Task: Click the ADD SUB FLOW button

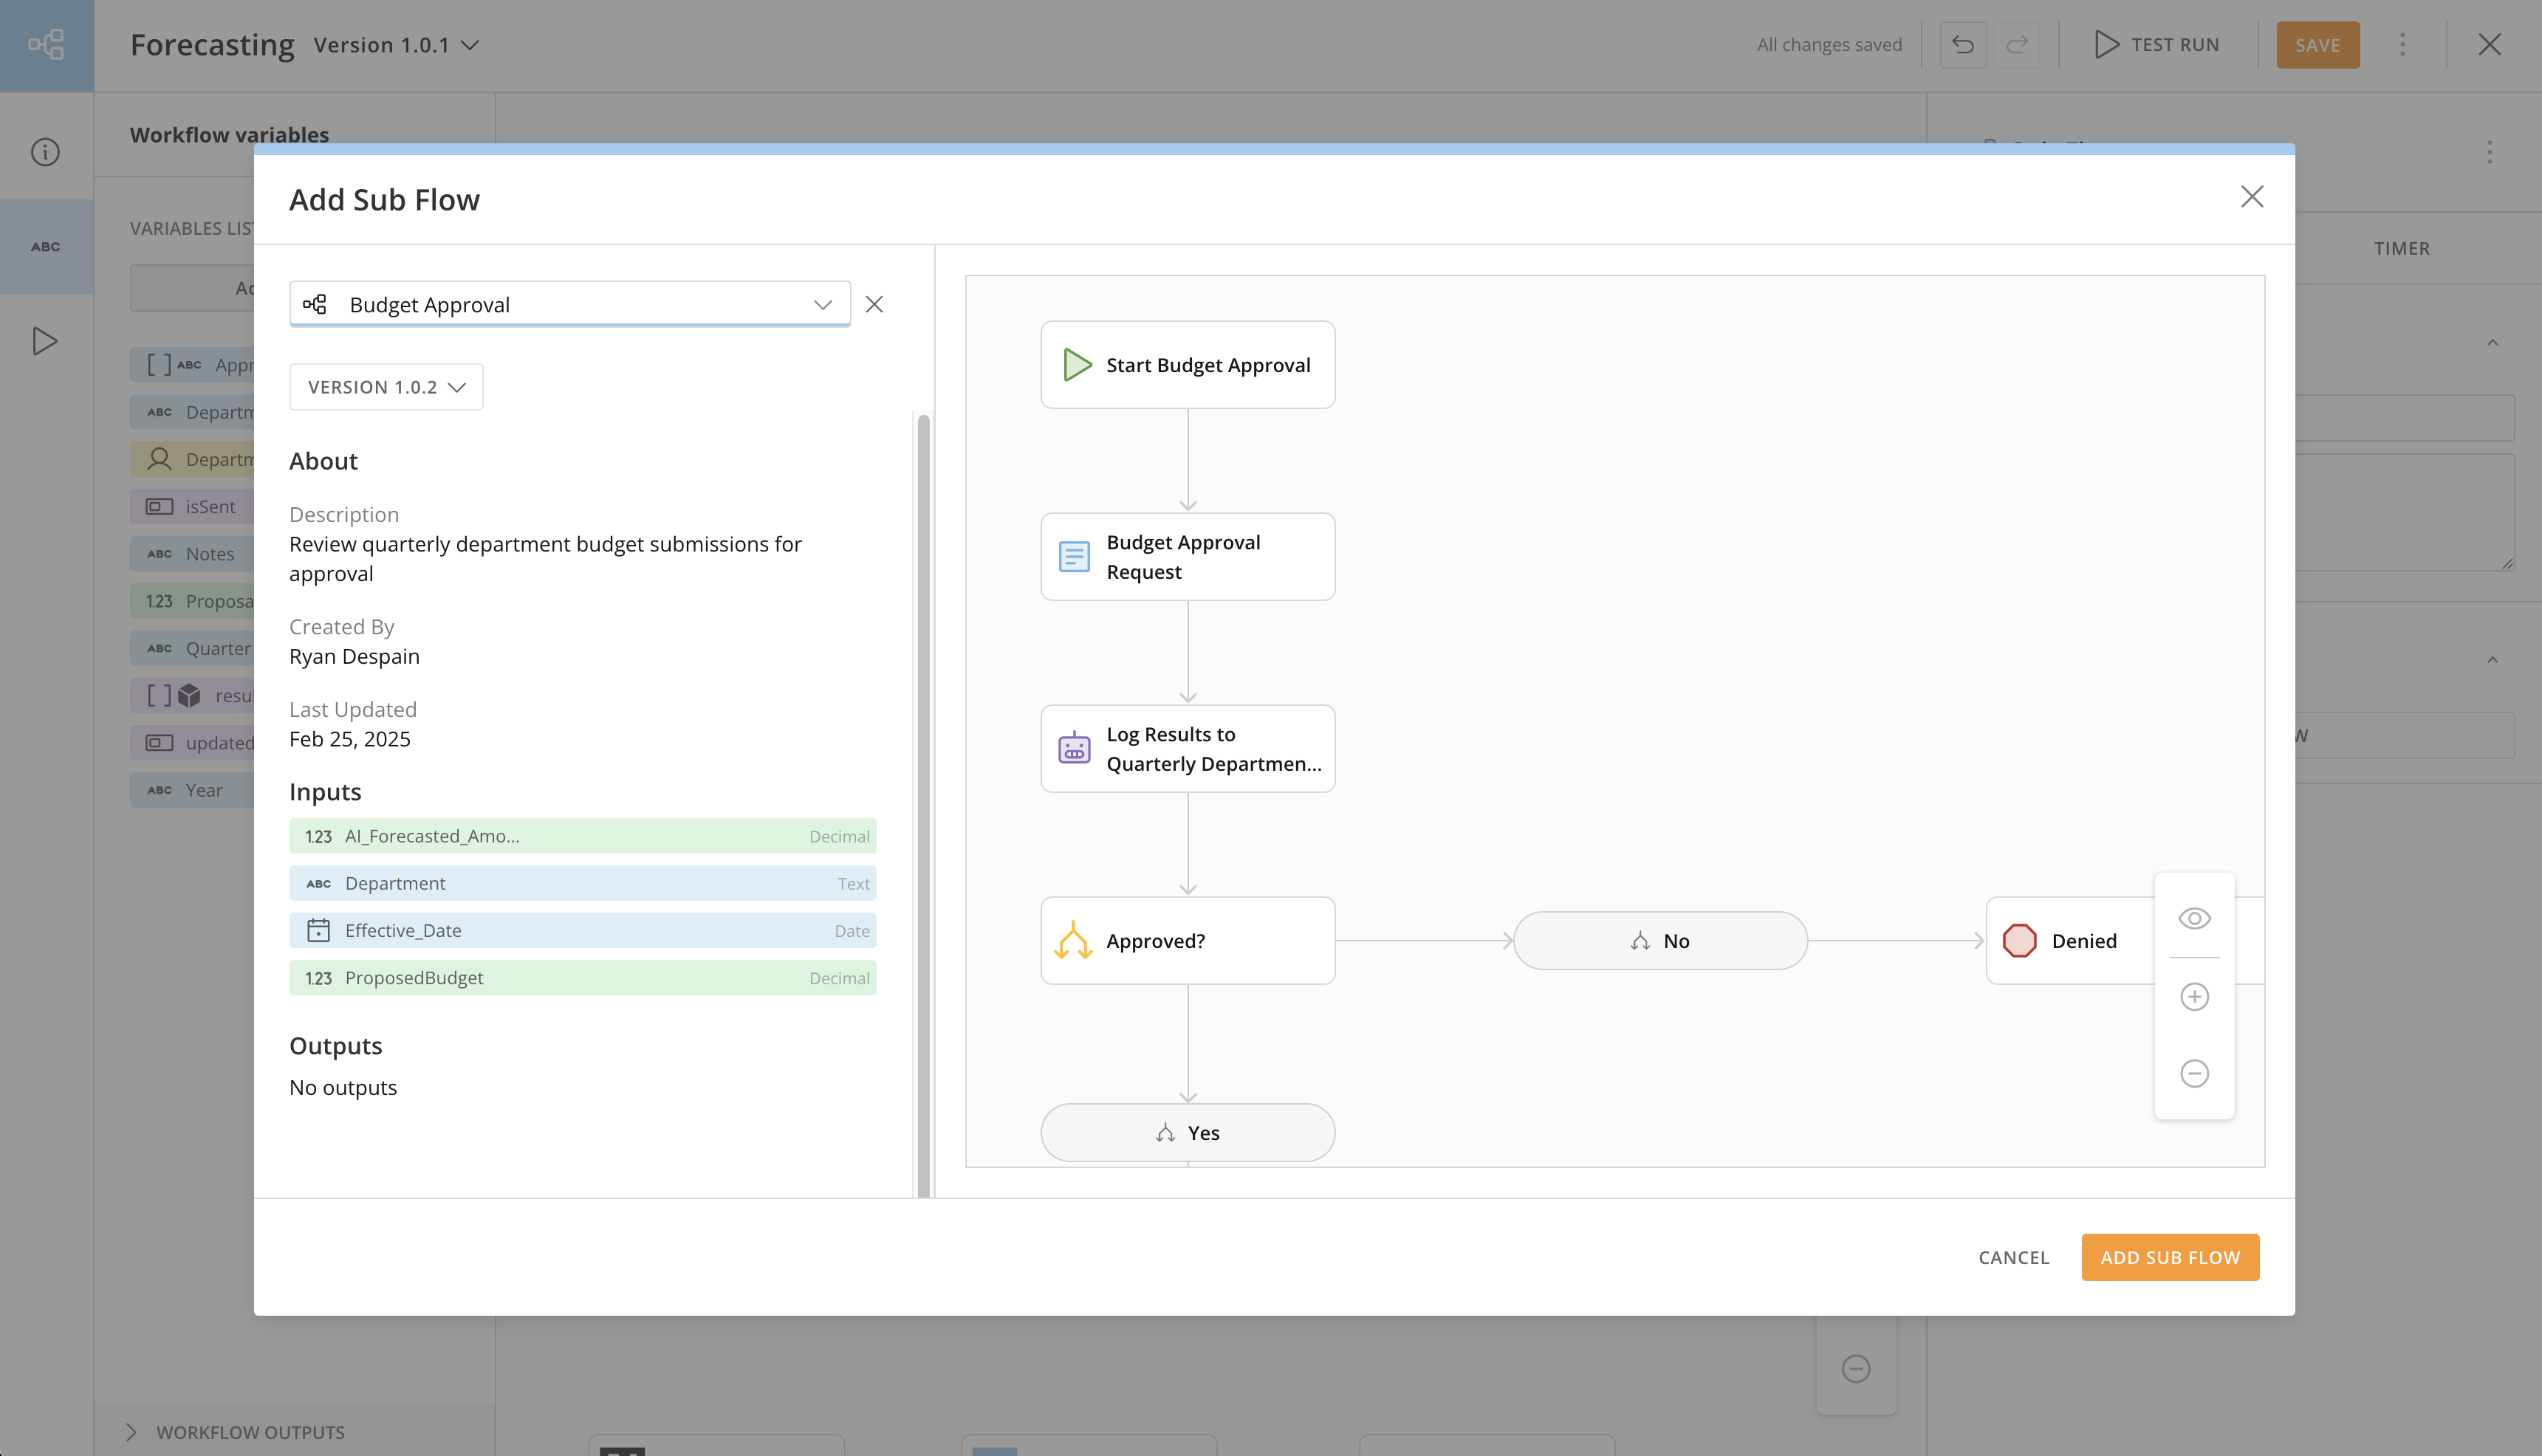Action: 2169,1257
